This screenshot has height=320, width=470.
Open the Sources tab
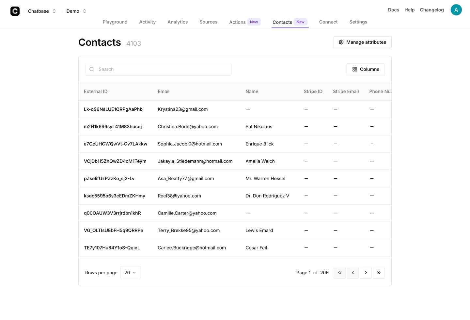(x=209, y=22)
